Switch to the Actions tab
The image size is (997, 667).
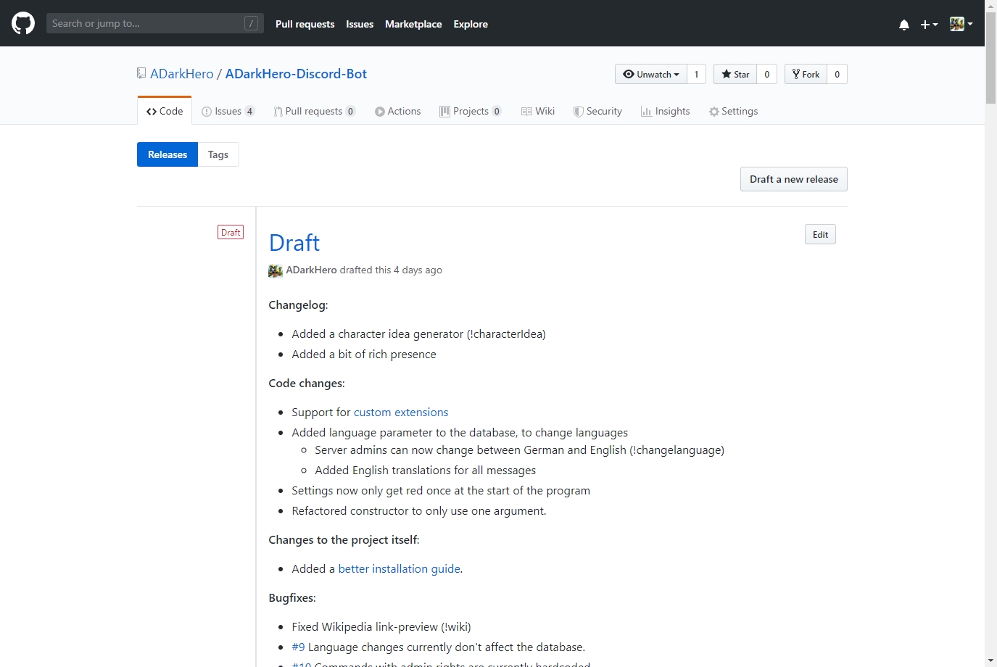[x=398, y=111]
